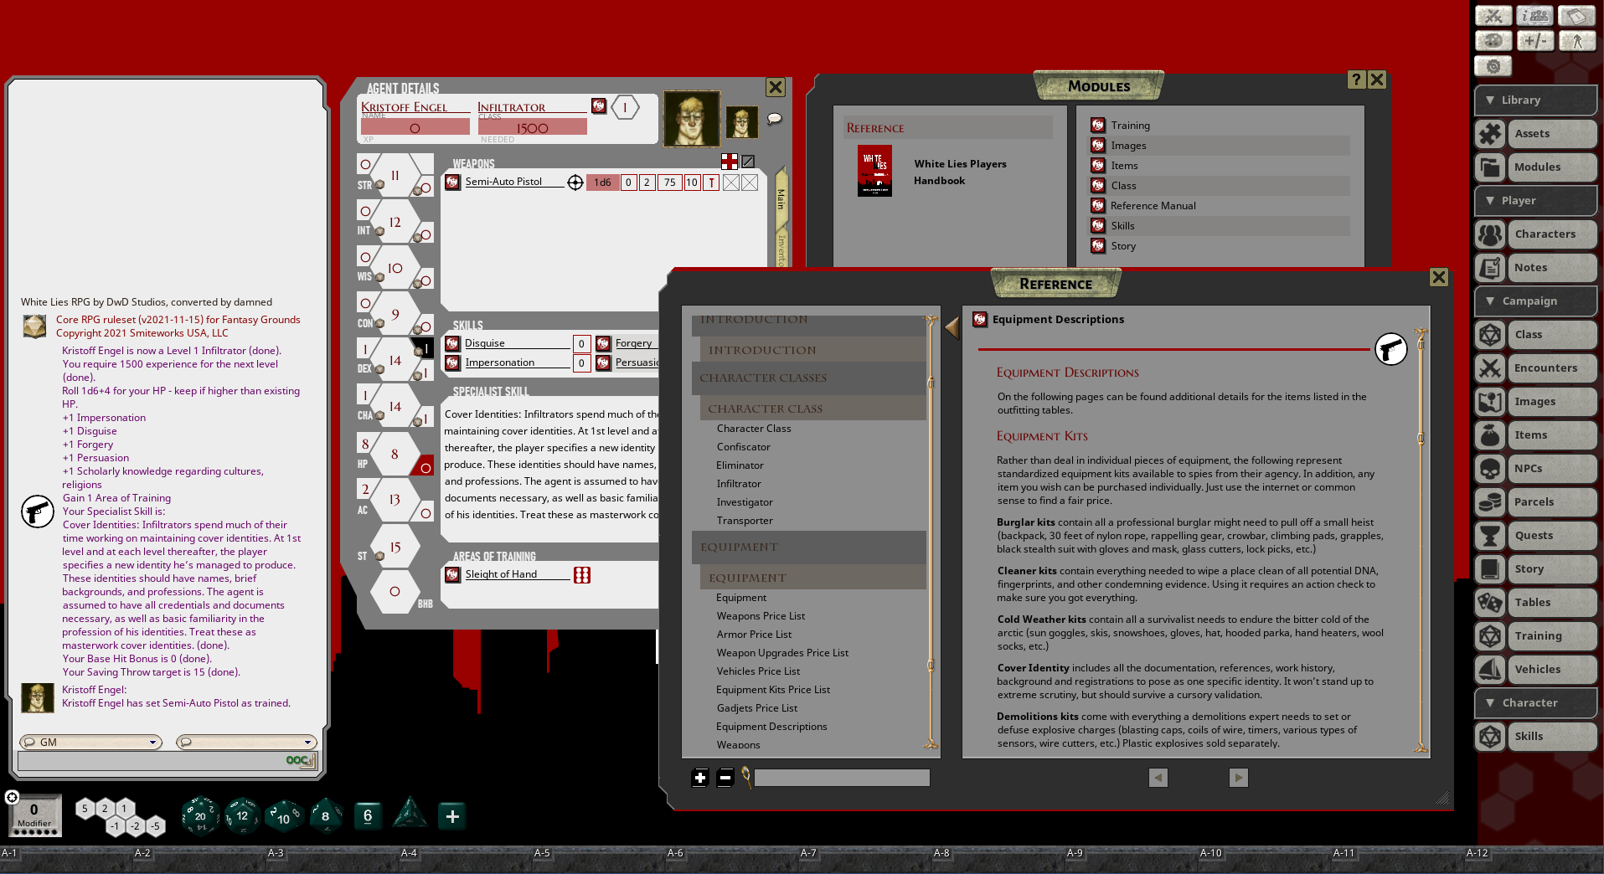Collapse Character Classes section in Reference index
The image size is (1604, 874).
coord(808,378)
